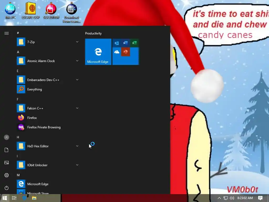The height and width of the screenshot is (202, 269).
Task: Open Settings gear in Start sidebar
Action: point(7,175)
